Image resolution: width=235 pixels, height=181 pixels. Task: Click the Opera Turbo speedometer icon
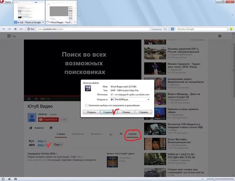[x=16, y=179]
